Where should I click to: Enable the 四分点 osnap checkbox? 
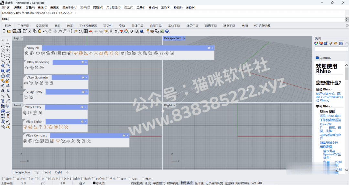click(94, 179)
